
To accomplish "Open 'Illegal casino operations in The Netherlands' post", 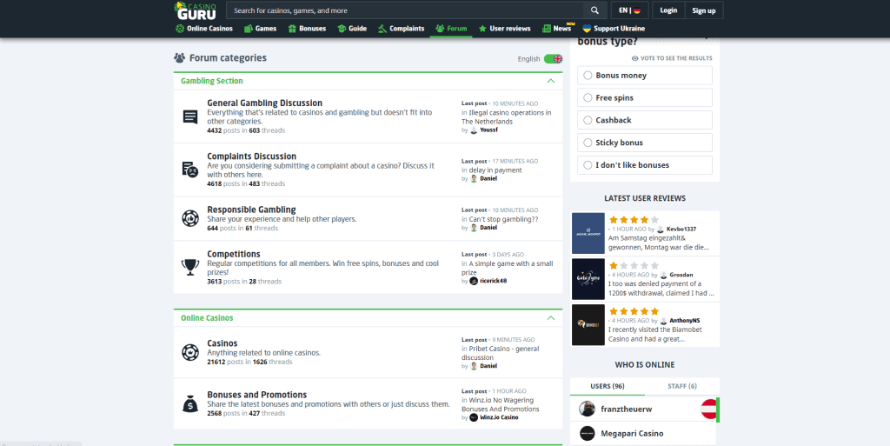I will click(x=507, y=116).
